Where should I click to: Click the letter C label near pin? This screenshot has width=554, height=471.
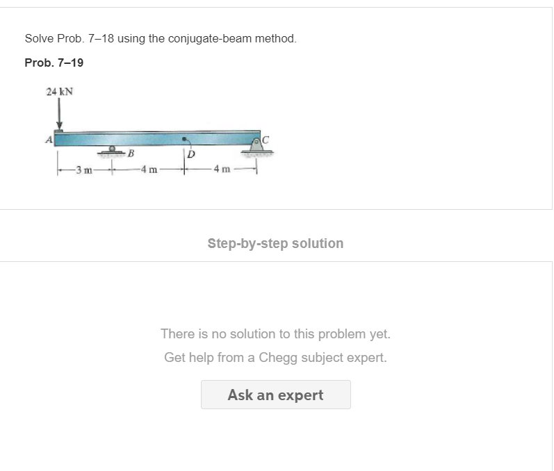pyautogui.click(x=266, y=140)
